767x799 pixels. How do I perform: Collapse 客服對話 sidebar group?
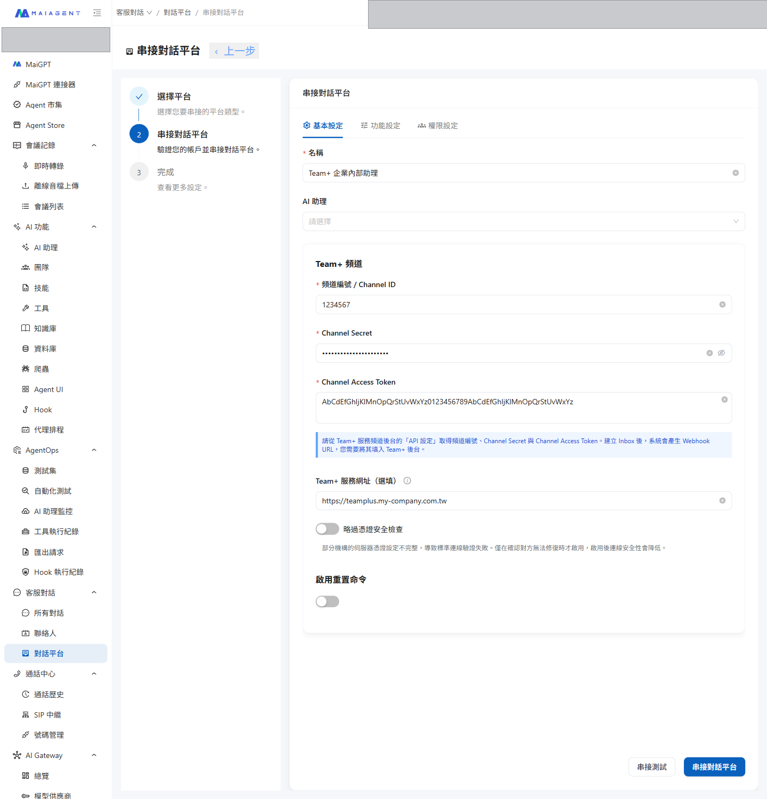(94, 592)
